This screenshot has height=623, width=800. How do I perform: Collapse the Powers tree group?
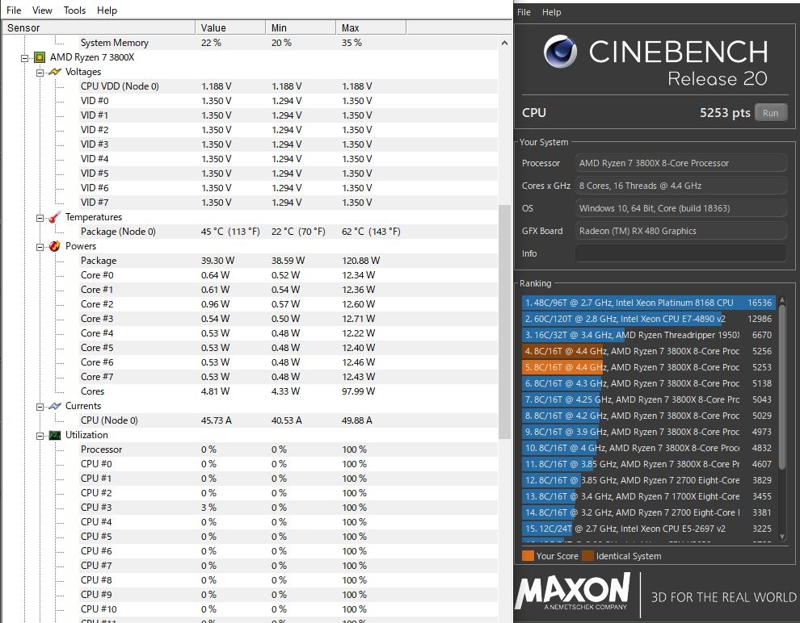click(40, 247)
